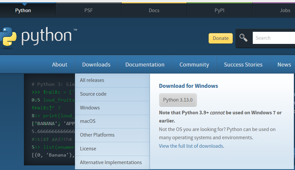The height and width of the screenshot is (170, 295).
Task: Go to the Jobs top tab
Action: tap(285, 10)
